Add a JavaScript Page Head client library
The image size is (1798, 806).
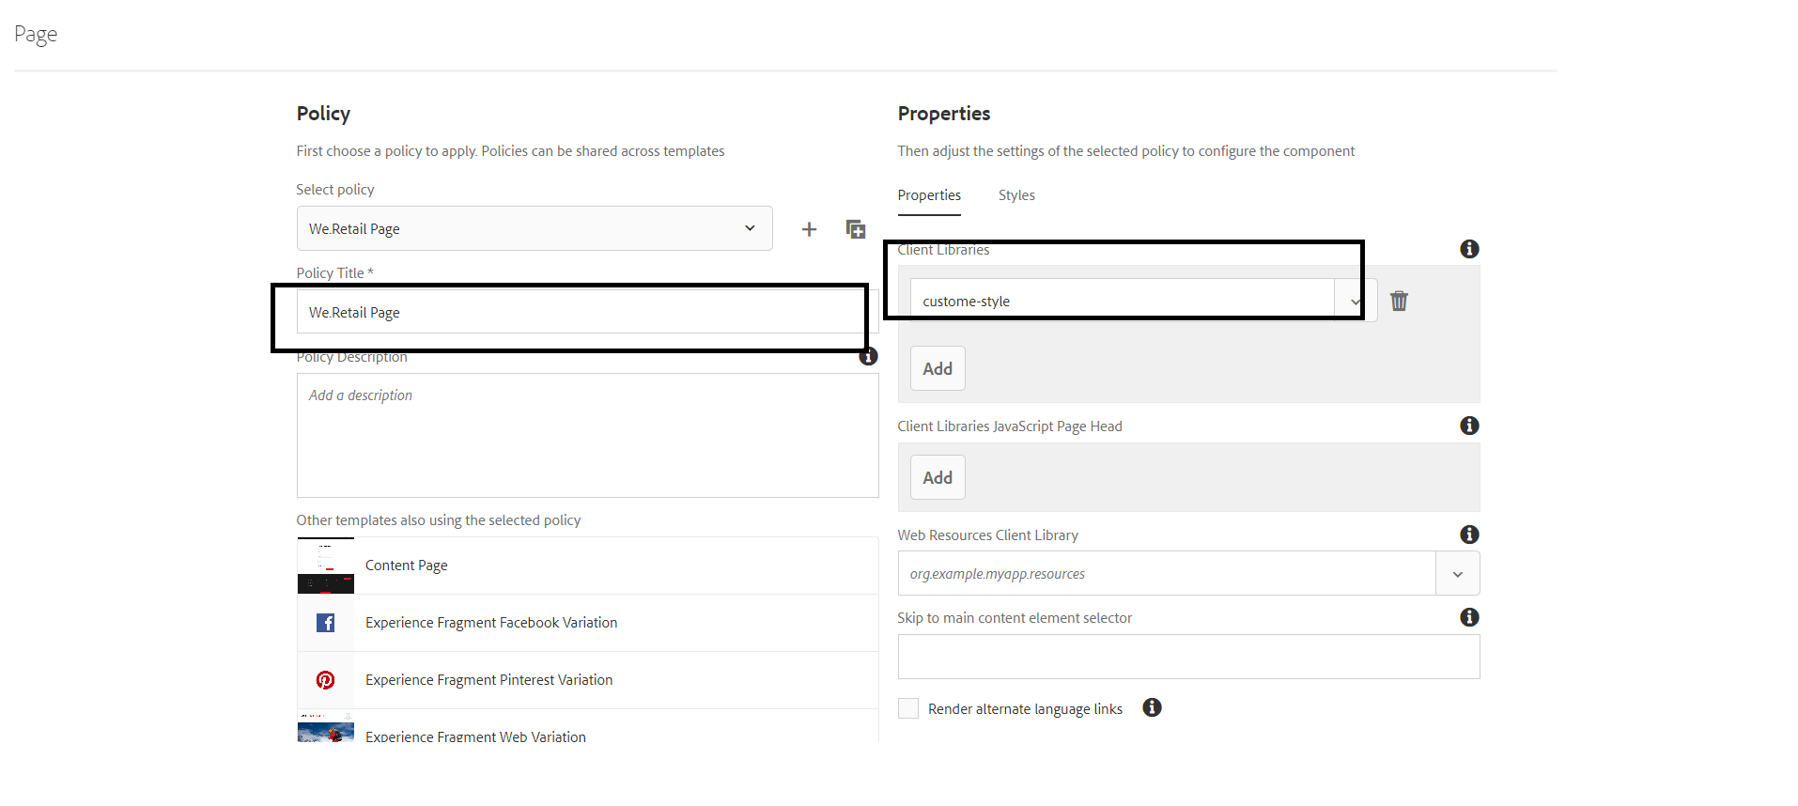point(938,477)
